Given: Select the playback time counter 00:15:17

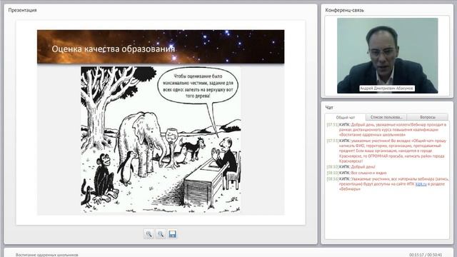Looking at the screenshot, I should (416, 255).
